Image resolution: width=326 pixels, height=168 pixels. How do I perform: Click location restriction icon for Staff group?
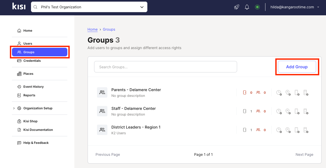coord(288,111)
